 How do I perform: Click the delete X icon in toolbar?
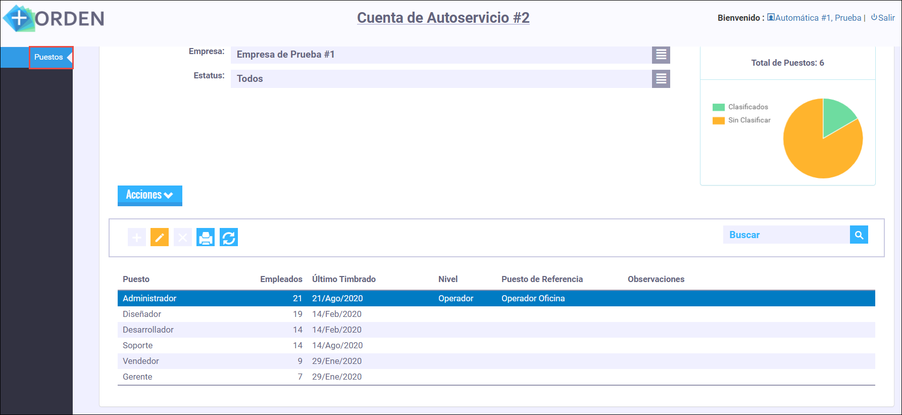[x=183, y=237]
